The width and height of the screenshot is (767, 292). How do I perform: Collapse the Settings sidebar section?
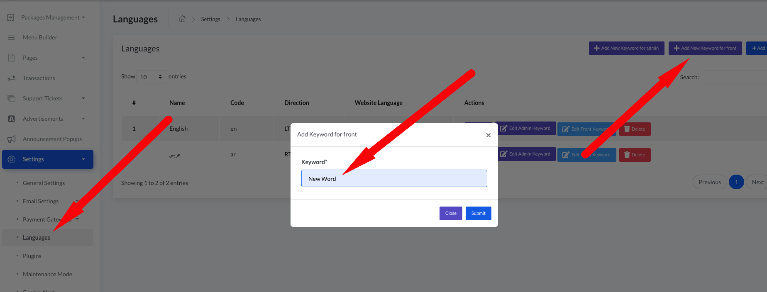83,159
